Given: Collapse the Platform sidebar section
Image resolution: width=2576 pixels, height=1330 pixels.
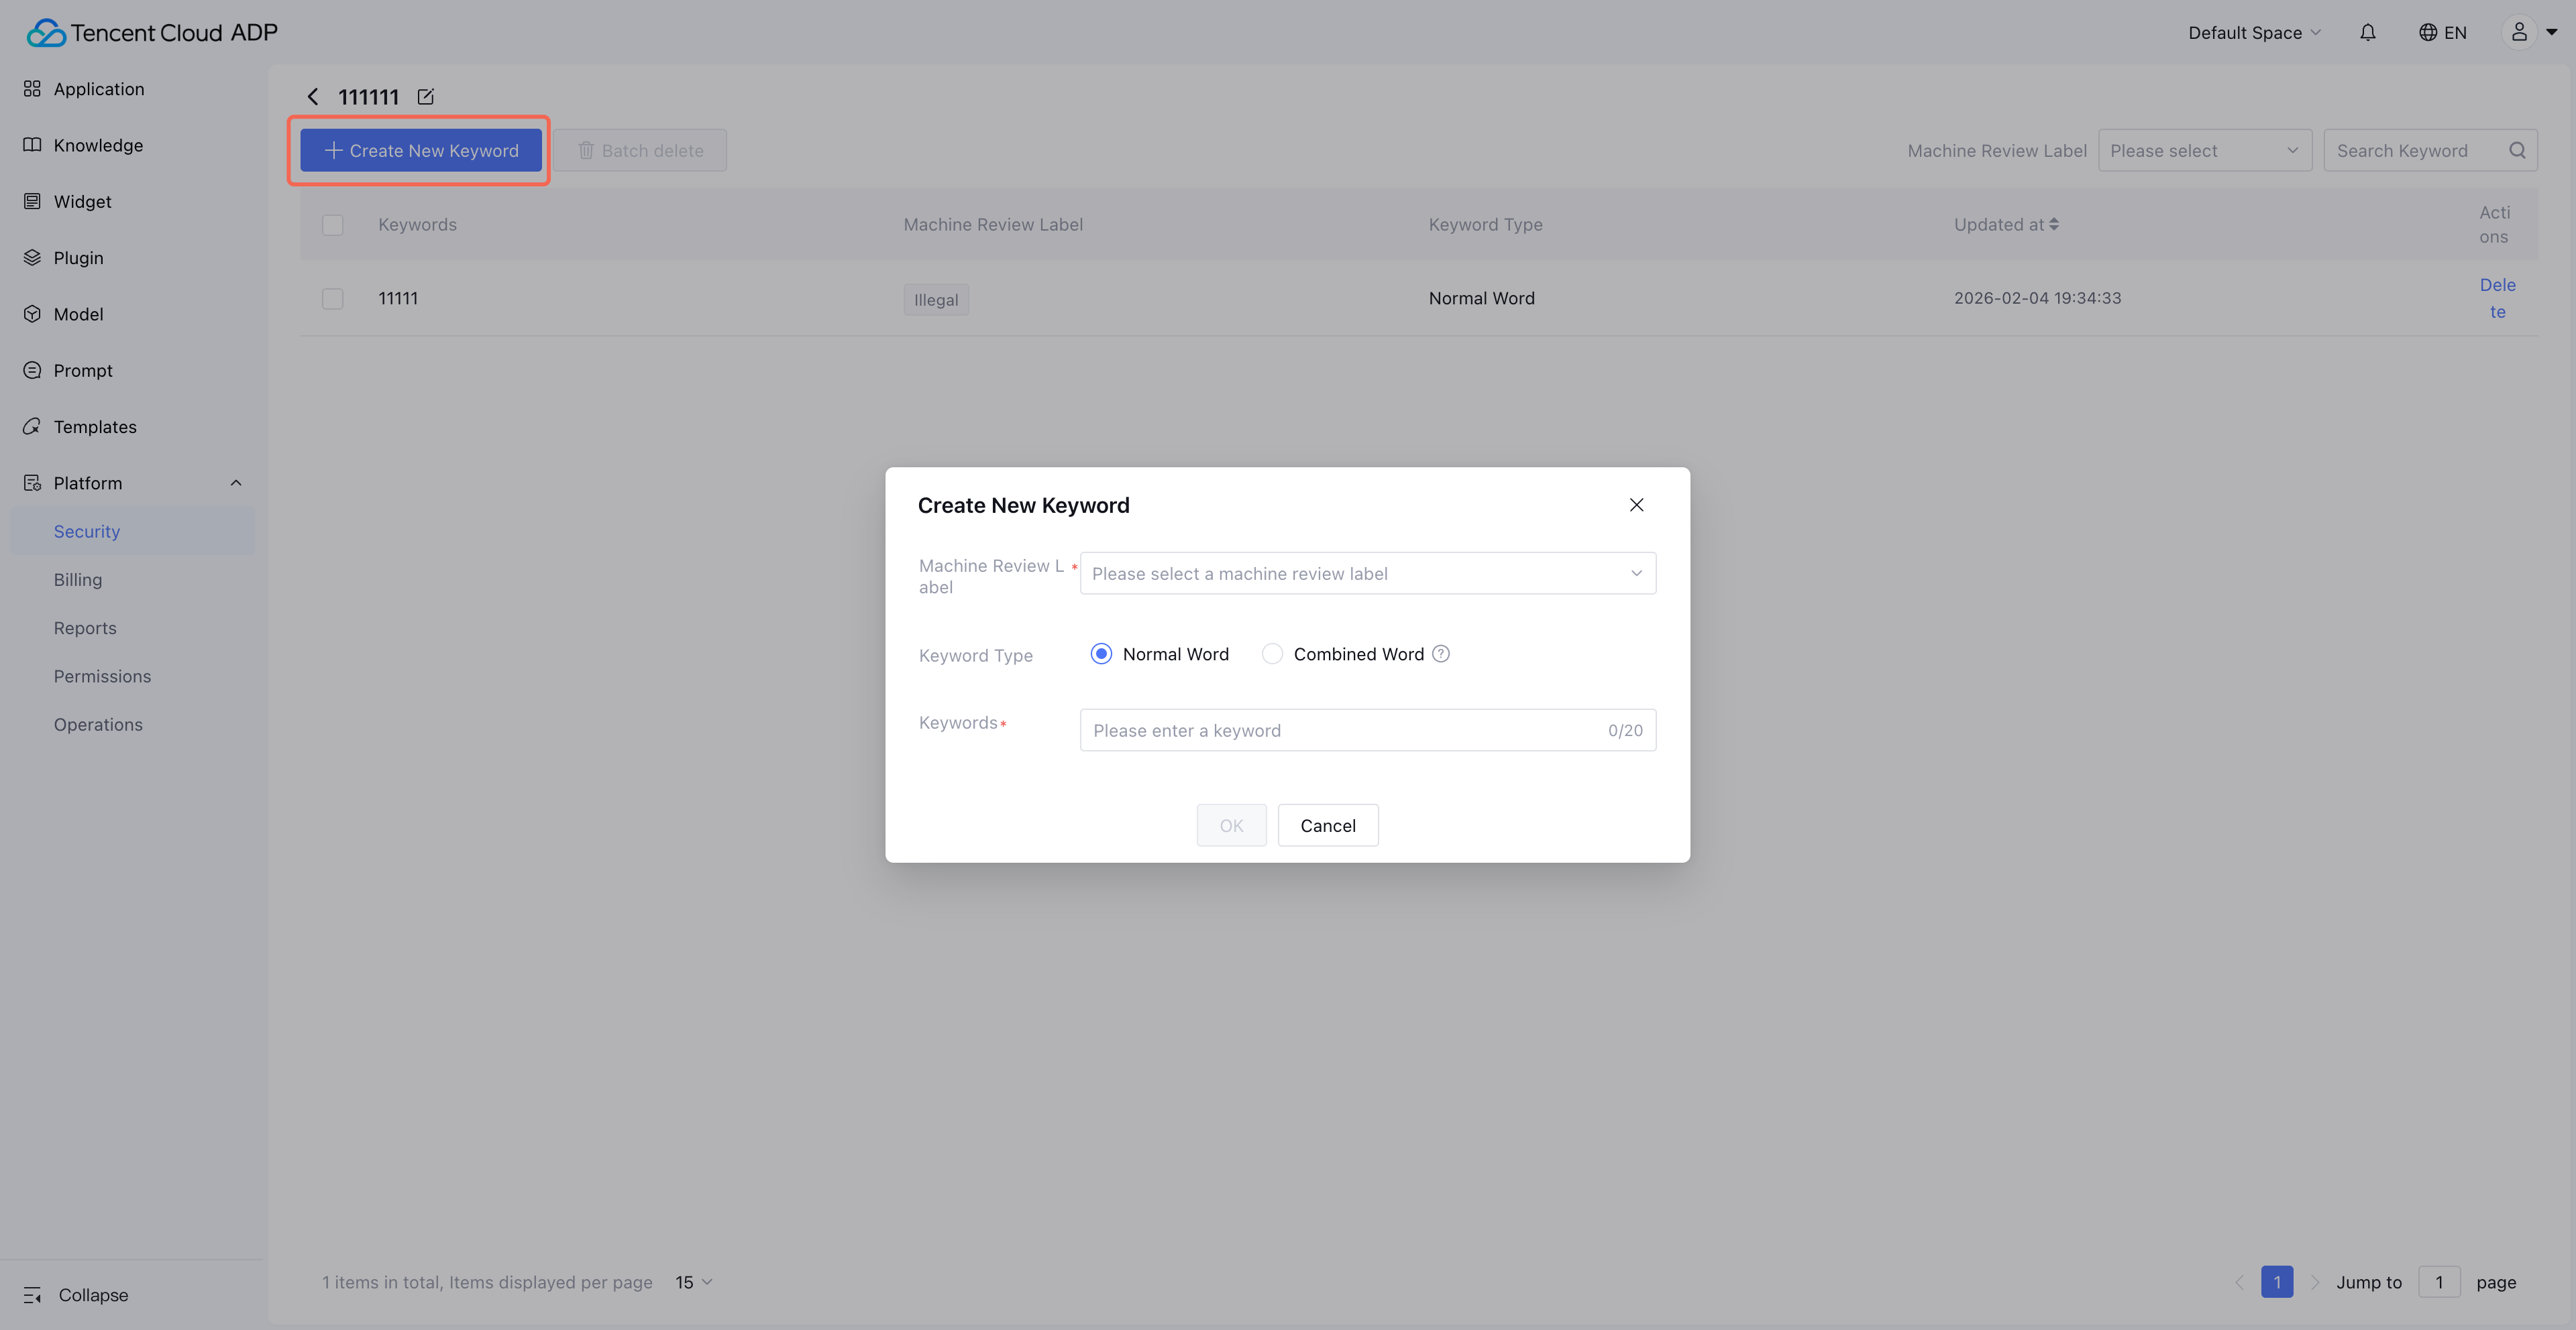Looking at the screenshot, I should tap(235, 483).
